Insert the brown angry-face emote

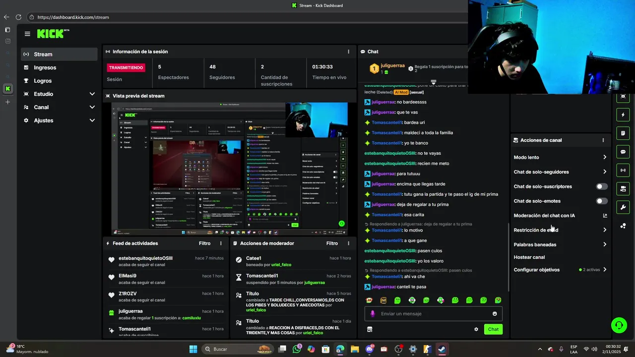383,300
